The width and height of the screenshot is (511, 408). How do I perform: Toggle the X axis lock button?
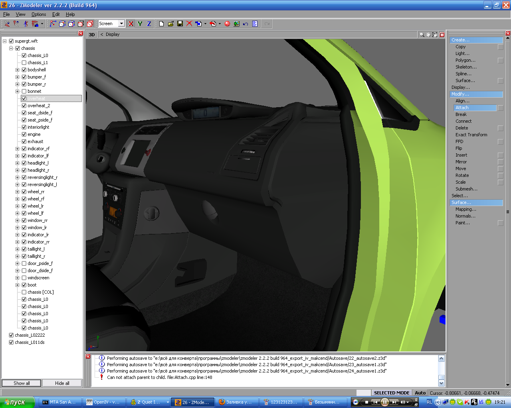[x=131, y=24]
